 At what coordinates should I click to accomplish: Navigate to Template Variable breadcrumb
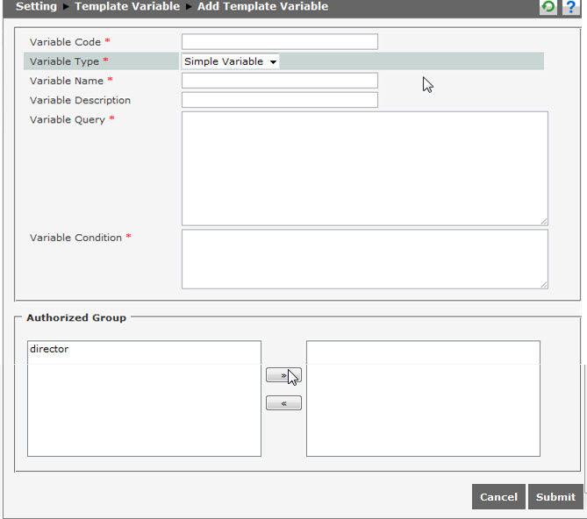127,6
